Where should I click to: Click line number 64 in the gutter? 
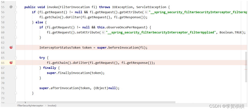(3, 53)
